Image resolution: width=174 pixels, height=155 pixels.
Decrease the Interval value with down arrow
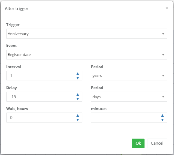(78, 78)
